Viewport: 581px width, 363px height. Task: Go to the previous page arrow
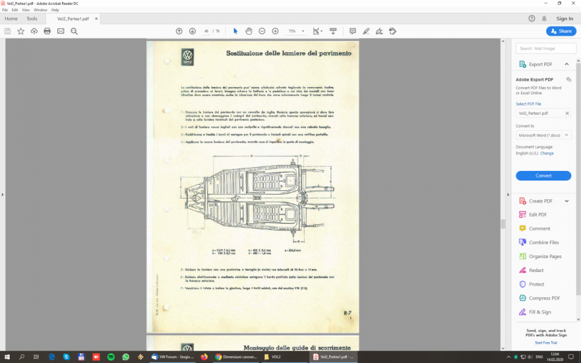(179, 31)
